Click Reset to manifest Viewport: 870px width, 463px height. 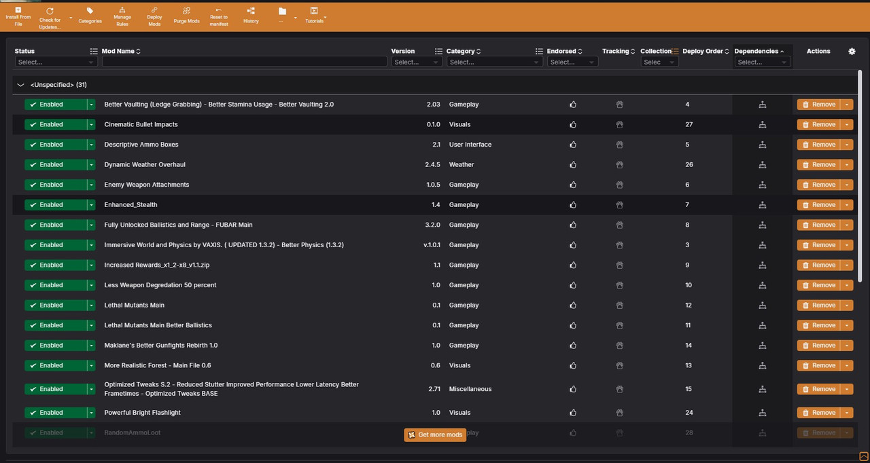point(219,15)
